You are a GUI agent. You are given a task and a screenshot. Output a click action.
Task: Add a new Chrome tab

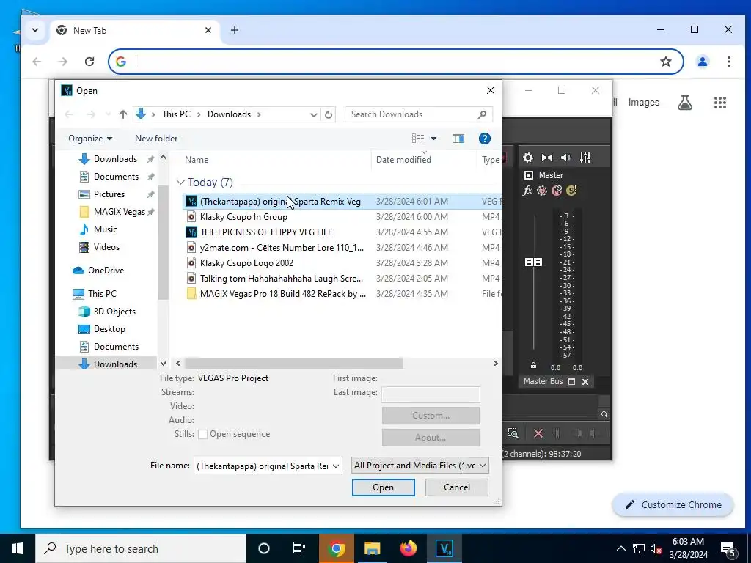coord(234,30)
